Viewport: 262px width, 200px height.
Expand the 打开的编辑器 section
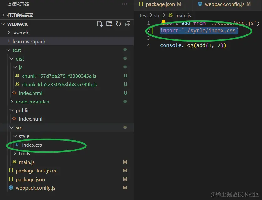(3, 15)
